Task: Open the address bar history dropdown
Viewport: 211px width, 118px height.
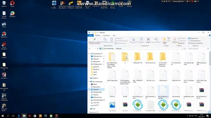Action: (x=183, y=49)
